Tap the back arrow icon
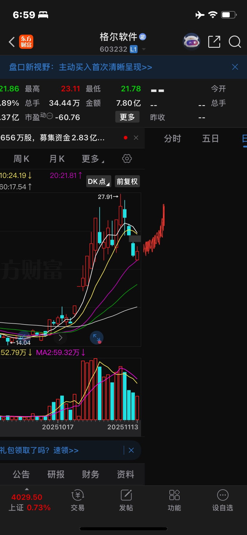The height and width of the screenshot is (535, 247). click(12, 42)
